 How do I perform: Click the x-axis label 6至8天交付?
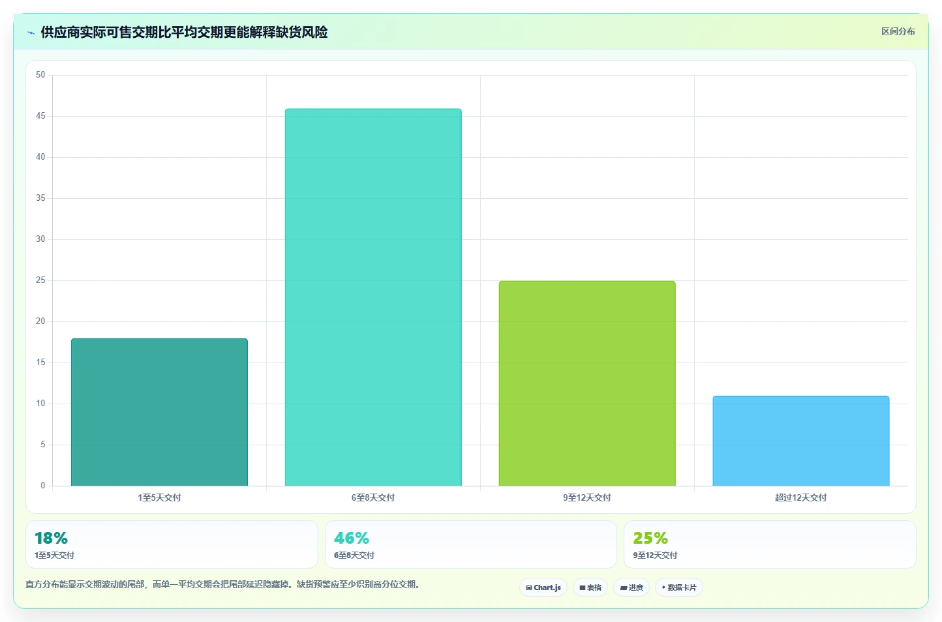pos(373,497)
